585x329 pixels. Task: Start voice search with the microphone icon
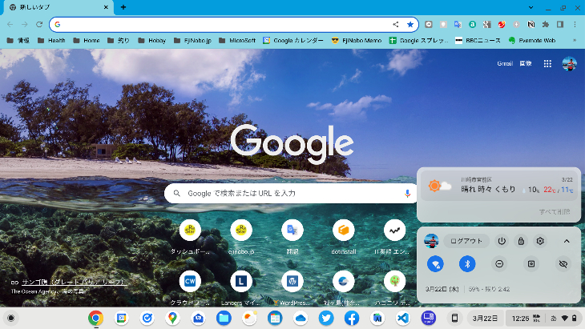coord(407,194)
